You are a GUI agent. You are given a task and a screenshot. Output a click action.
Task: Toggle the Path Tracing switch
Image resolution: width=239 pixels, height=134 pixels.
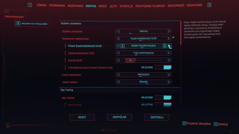coord(163,104)
